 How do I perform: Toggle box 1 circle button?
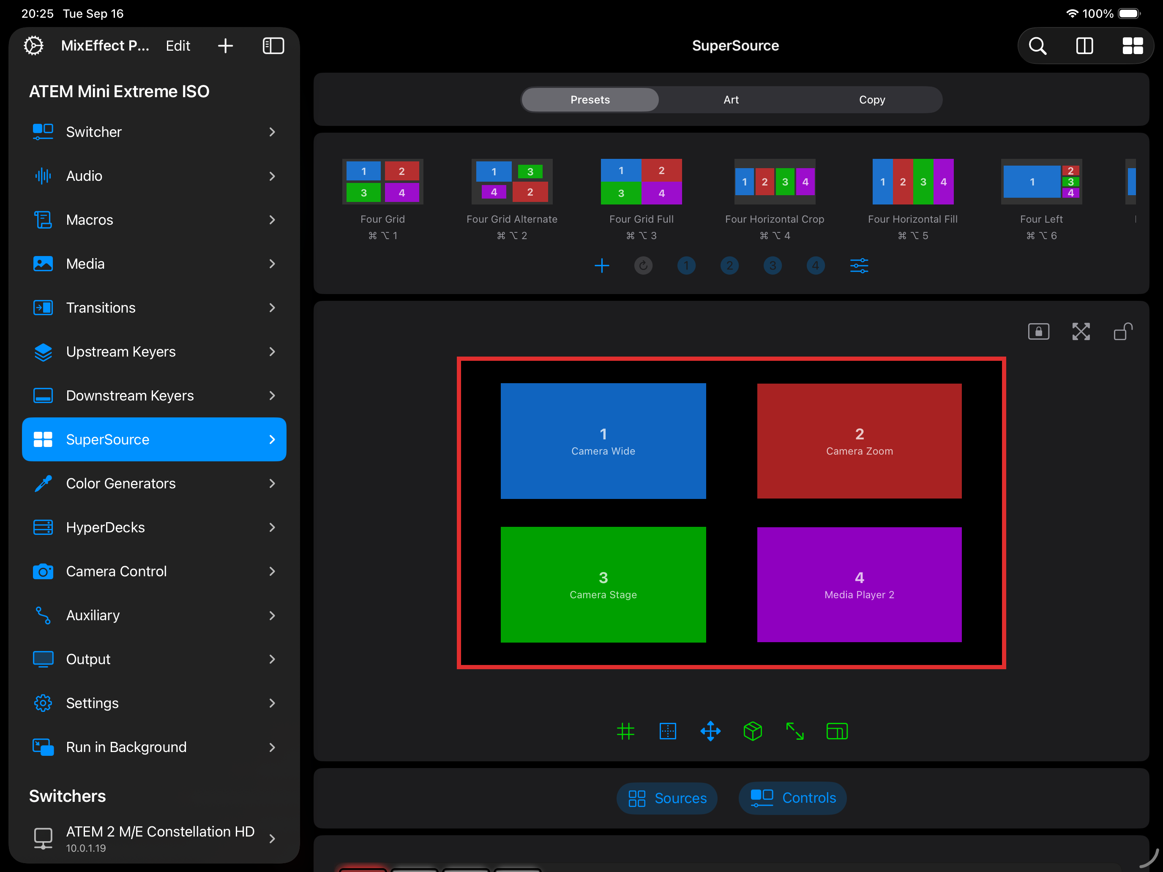686,265
